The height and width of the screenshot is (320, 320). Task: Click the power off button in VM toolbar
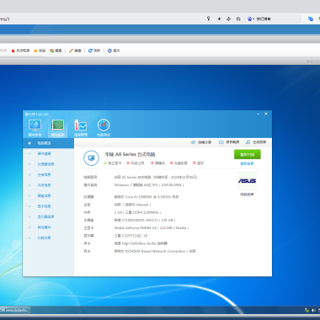click(20, 51)
